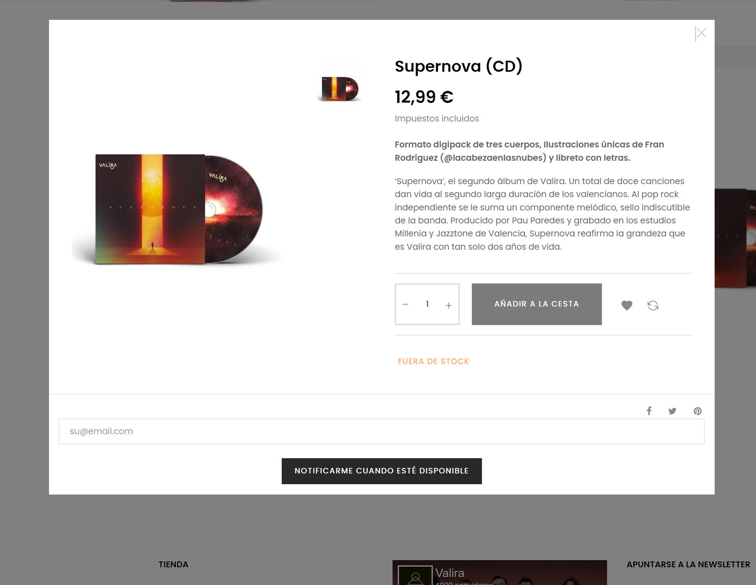756x585 pixels.
Task: Click the compare refresh arrows icon
Action: (x=653, y=305)
